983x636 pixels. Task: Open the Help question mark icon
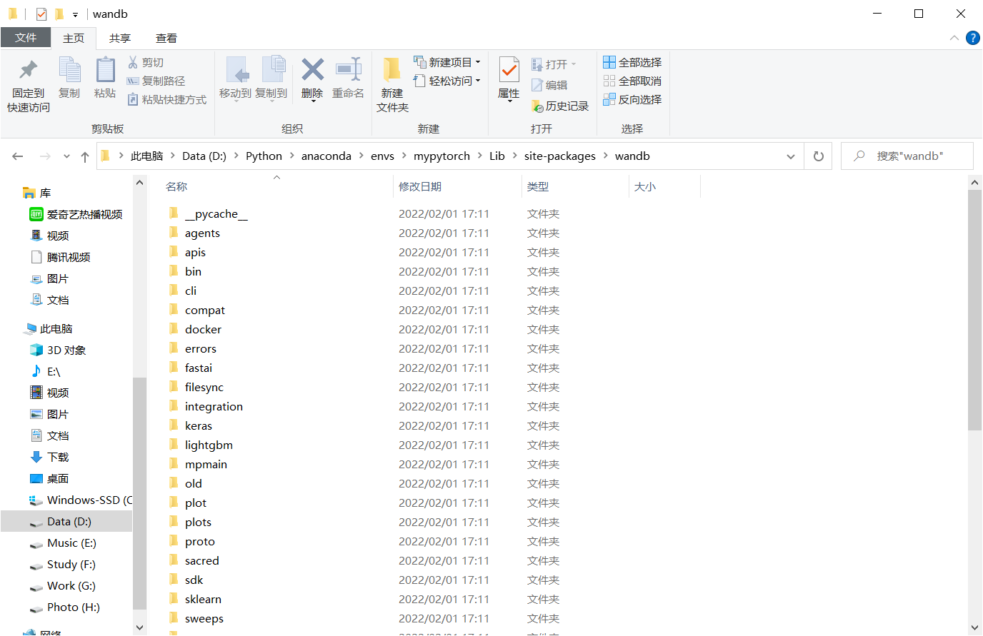coord(973,38)
